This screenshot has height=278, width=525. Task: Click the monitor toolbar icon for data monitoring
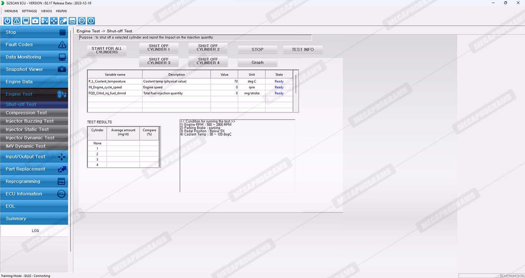26,21
